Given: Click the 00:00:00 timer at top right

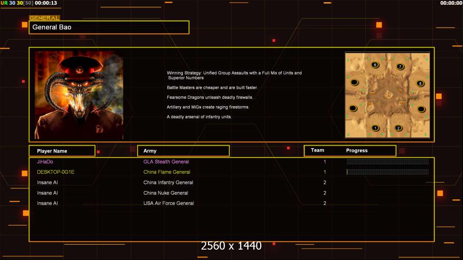Looking at the screenshot, I should [x=451, y=3].
